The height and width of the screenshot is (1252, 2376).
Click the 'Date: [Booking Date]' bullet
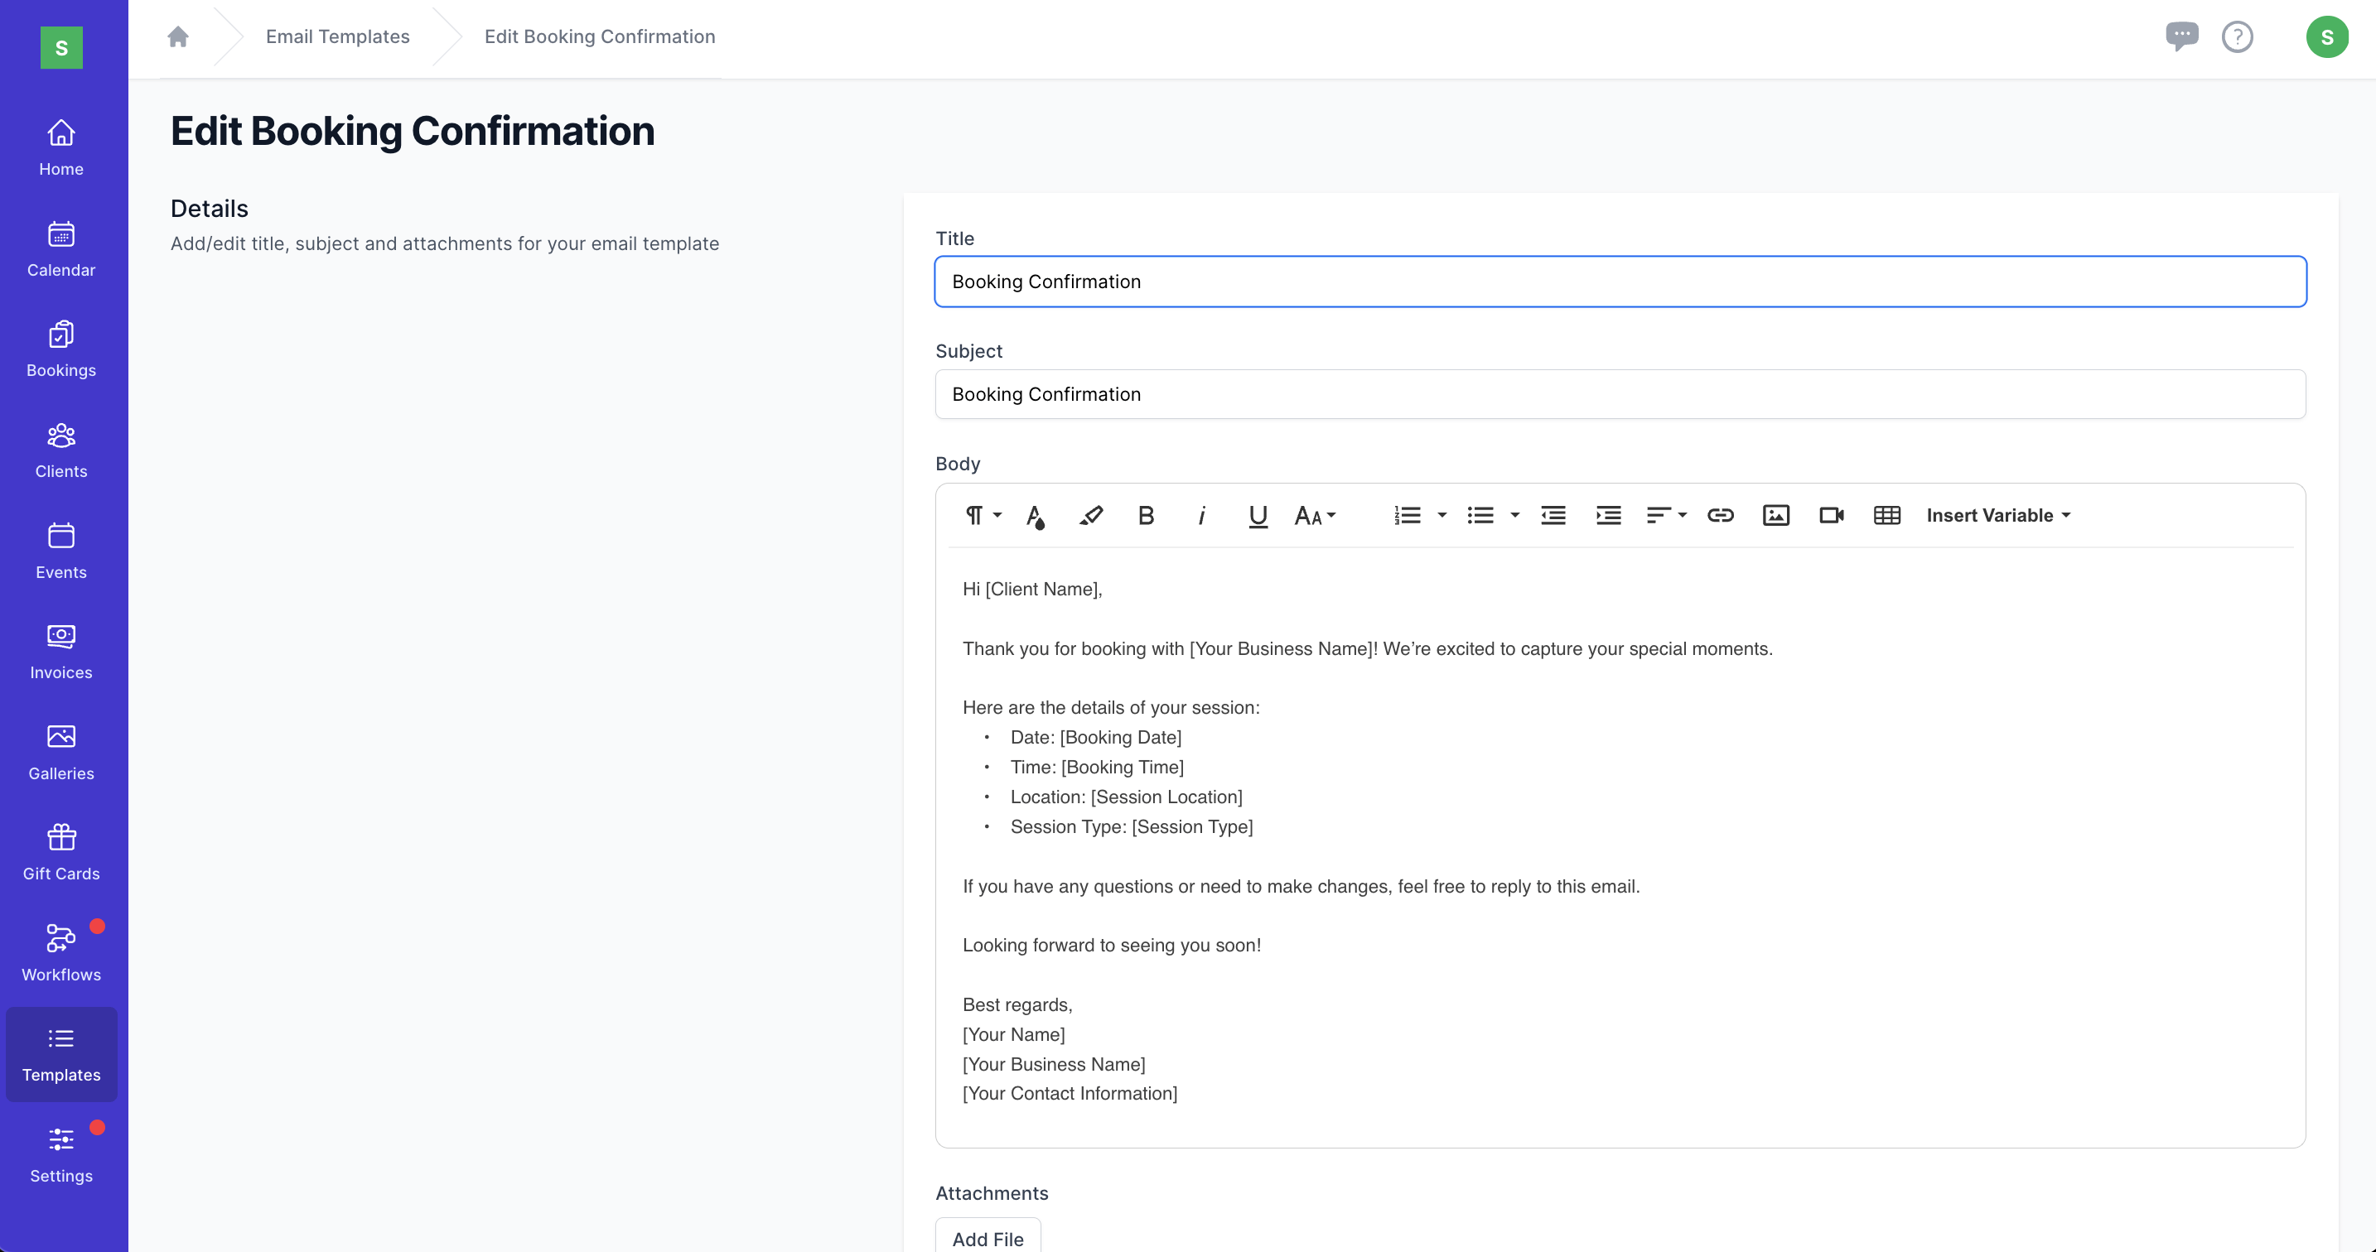click(1096, 738)
